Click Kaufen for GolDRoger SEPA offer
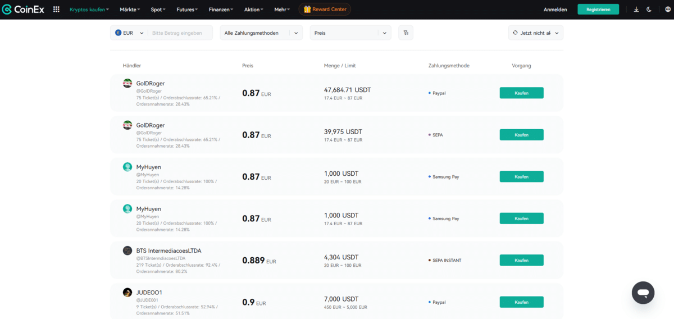The height and width of the screenshot is (319, 674). point(521,135)
